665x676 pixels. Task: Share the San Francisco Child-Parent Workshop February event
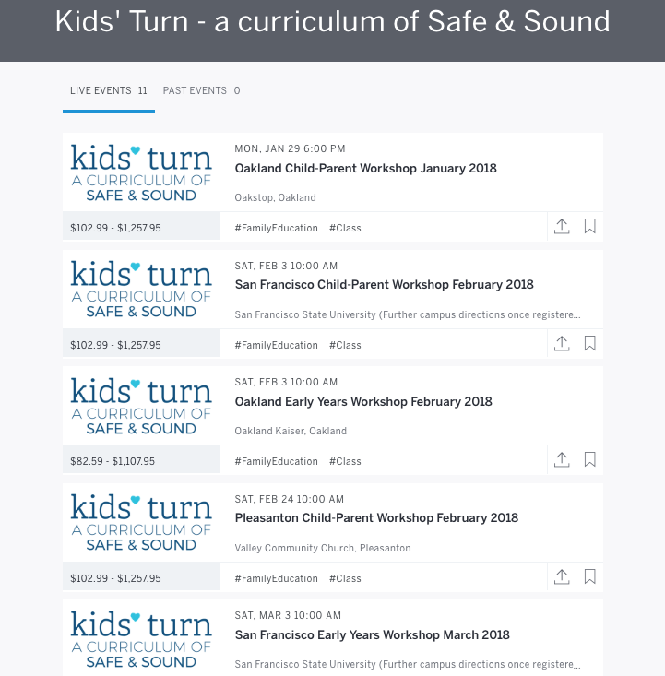(562, 344)
